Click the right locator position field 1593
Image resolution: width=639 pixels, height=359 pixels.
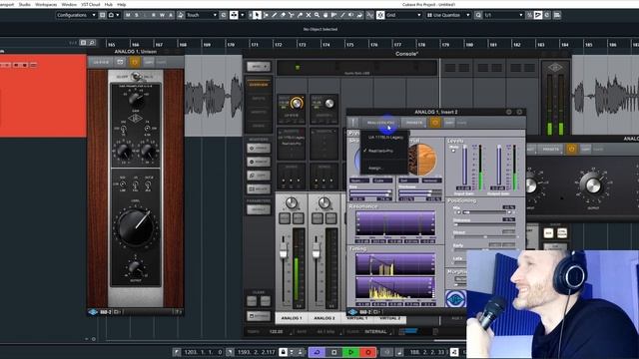tap(256, 352)
